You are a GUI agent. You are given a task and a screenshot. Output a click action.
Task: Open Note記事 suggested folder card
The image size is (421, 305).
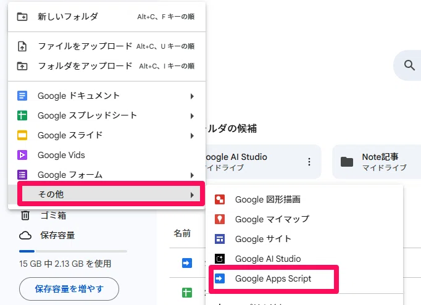pyautogui.click(x=377, y=162)
